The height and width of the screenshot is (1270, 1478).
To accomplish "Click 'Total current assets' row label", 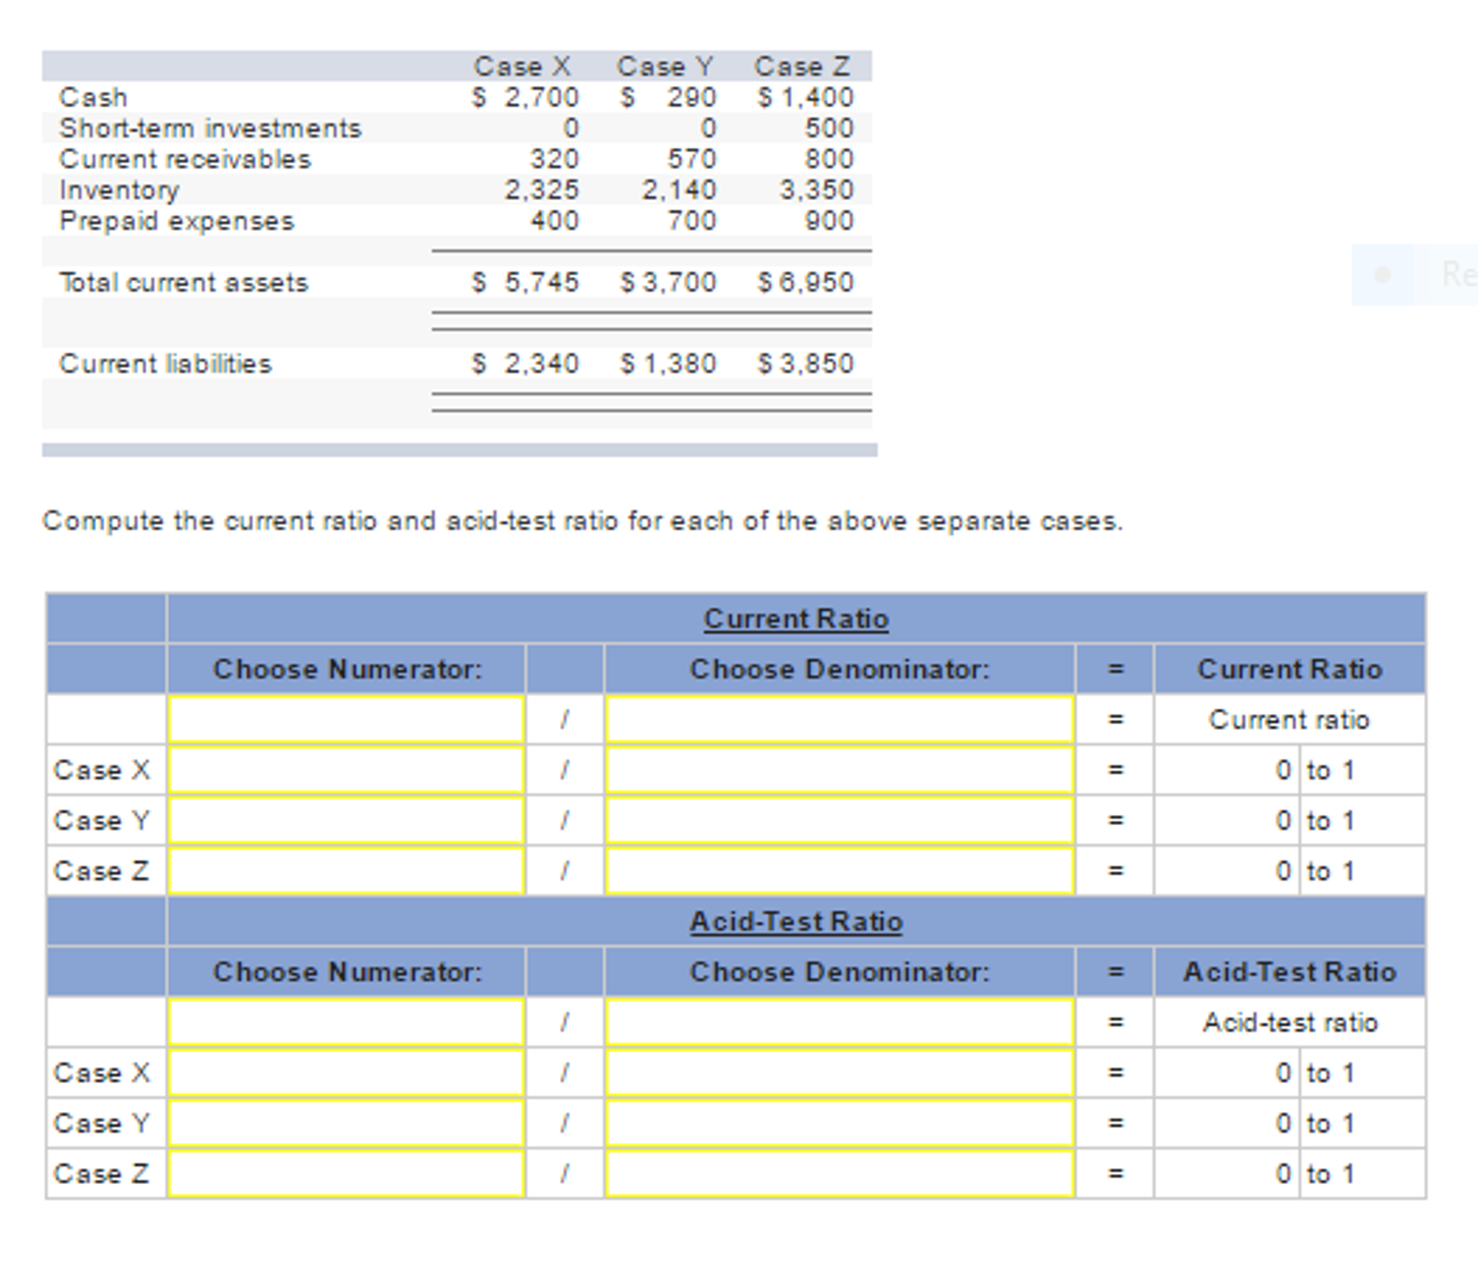I will tap(183, 282).
